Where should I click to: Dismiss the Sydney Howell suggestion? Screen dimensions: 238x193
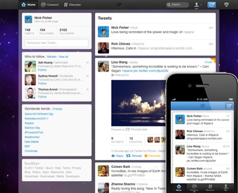click(x=88, y=76)
